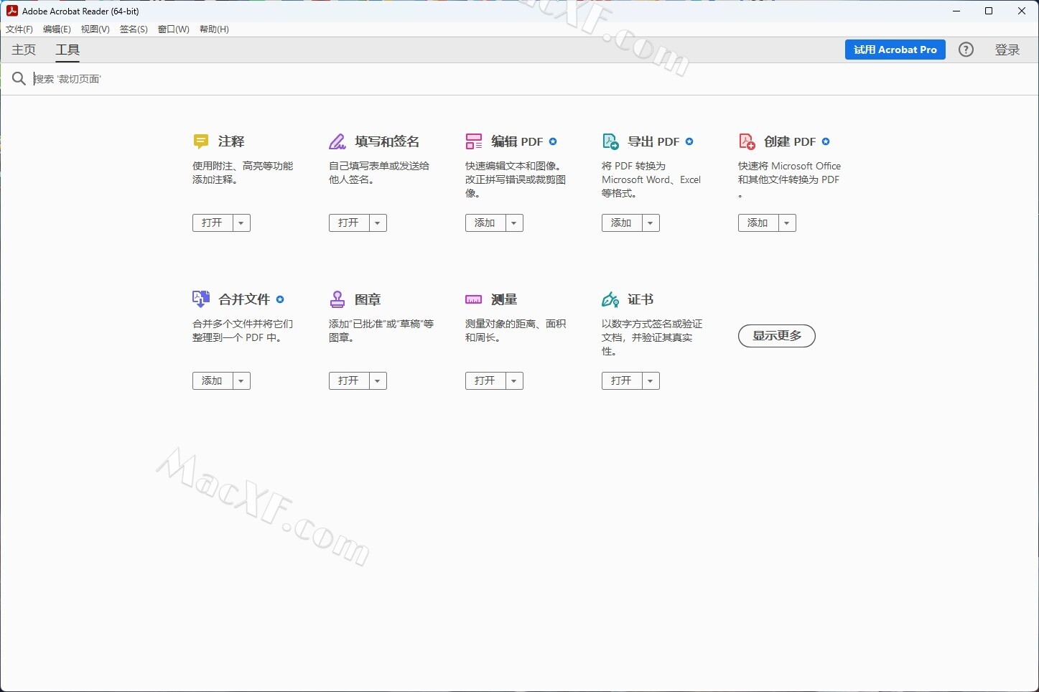
Task: Click the 创建 PDF tool icon
Action: tap(747, 141)
